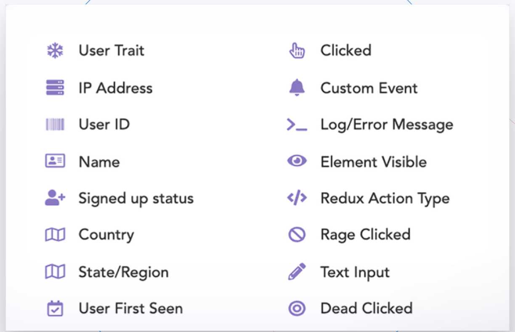The height and width of the screenshot is (332, 515).
Task: Select the pencil icon beside Text Input
Action: pyautogui.click(x=297, y=272)
